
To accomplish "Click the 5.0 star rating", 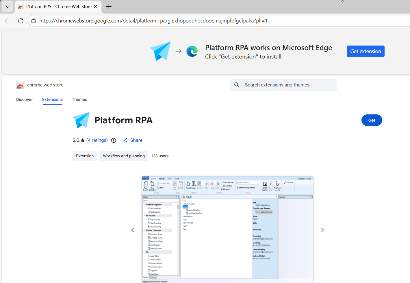I will (79, 140).
